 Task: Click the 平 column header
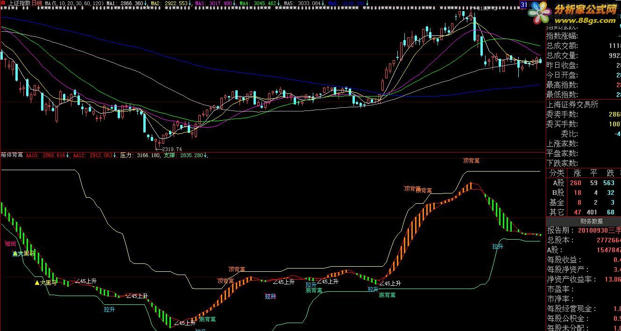click(594, 173)
